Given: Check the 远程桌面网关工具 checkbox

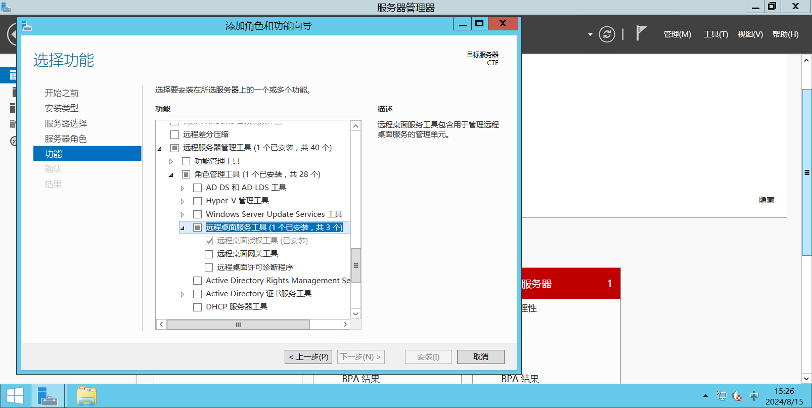Looking at the screenshot, I should point(209,254).
